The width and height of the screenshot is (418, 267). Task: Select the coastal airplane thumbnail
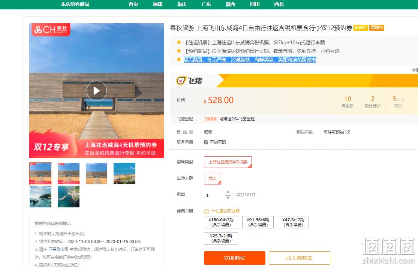coord(124,173)
